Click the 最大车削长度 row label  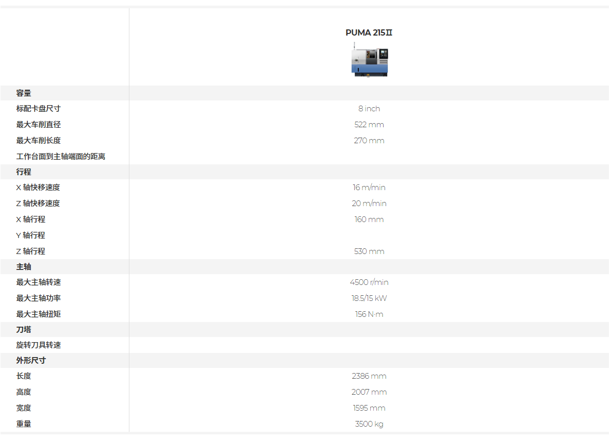tap(38, 141)
